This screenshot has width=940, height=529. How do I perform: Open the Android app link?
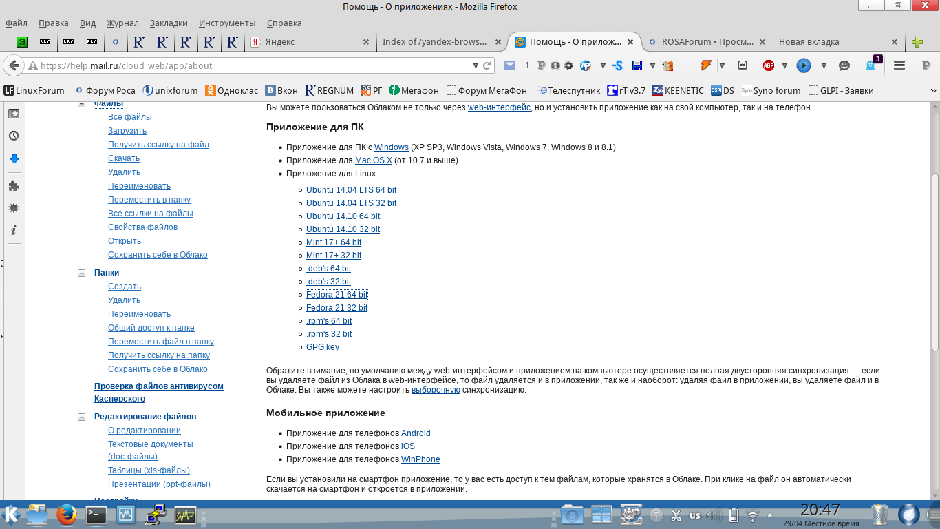tap(416, 433)
